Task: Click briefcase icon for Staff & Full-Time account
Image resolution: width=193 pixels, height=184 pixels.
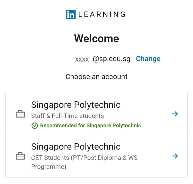Action: coord(20,114)
